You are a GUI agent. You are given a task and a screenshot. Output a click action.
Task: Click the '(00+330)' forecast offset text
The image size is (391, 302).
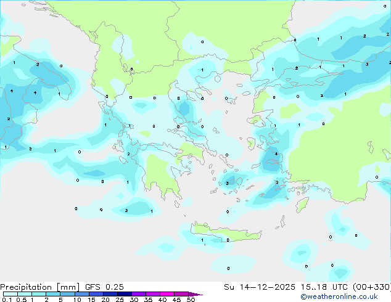coord(372,287)
